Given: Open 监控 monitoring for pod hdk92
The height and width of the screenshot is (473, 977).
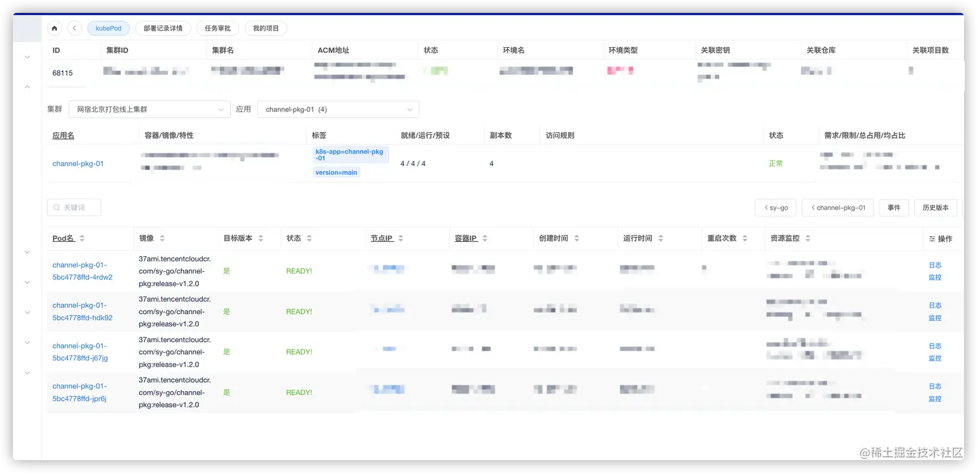Looking at the screenshot, I should [x=935, y=318].
